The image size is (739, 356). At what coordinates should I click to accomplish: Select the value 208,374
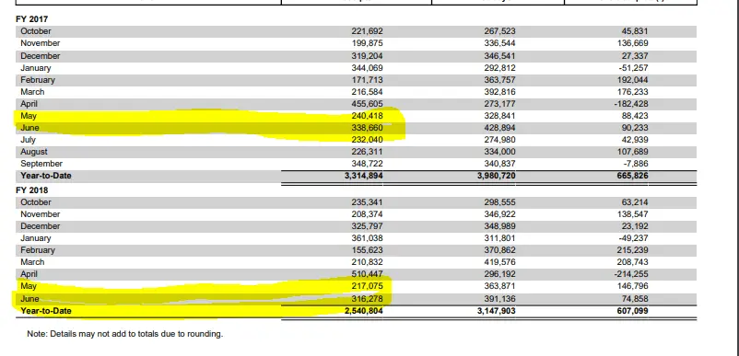(367, 214)
